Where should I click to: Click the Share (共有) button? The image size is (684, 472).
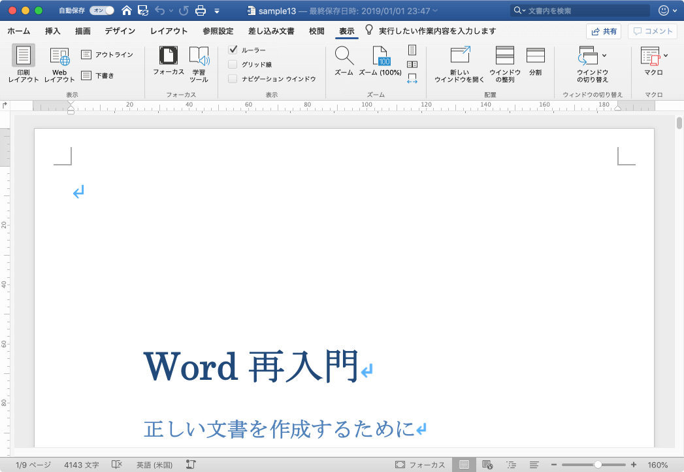(603, 31)
